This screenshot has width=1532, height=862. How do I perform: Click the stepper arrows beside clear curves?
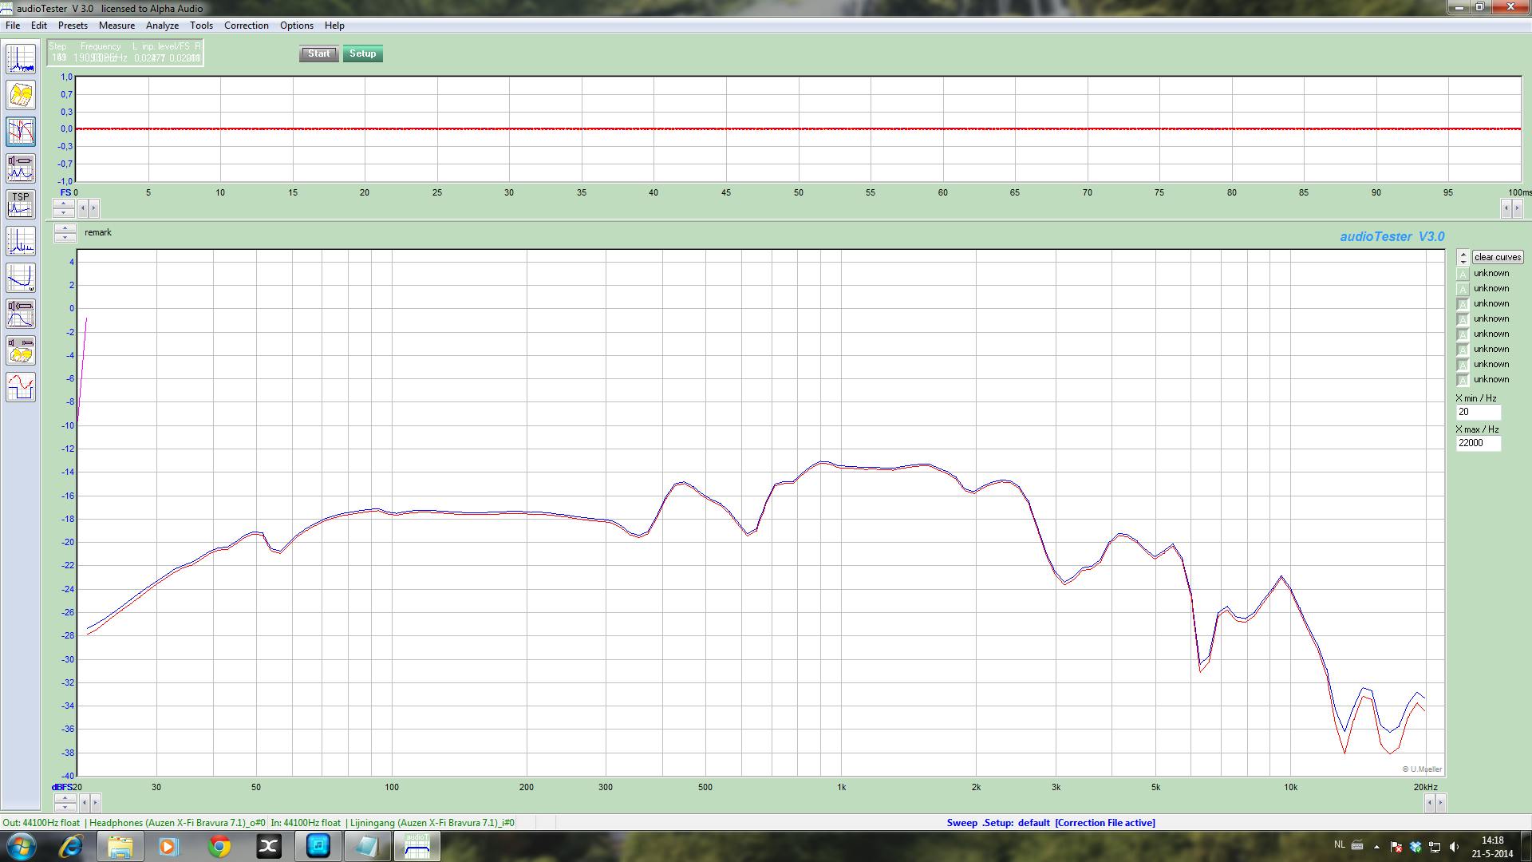[1463, 257]
